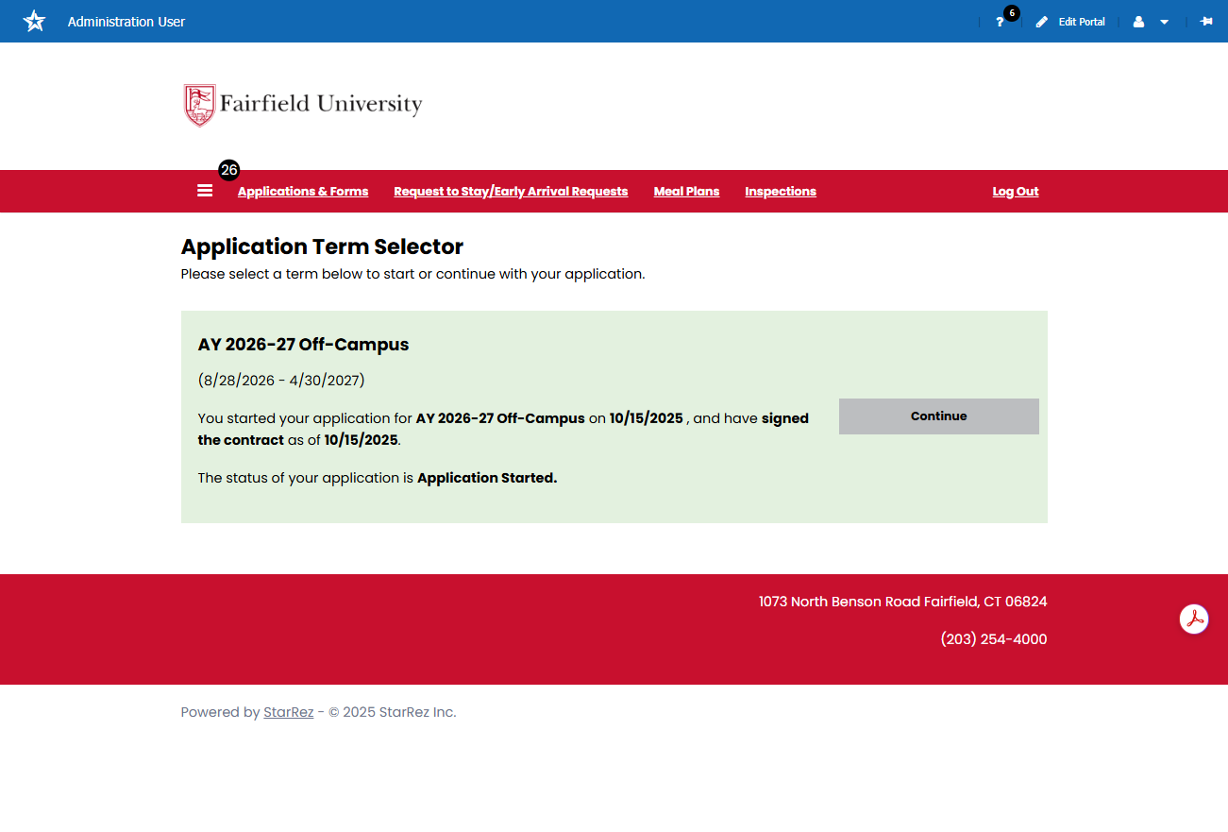Click the Edit Portal text
This screenshot has height=832, width=1228.
tap(1082, 22)
